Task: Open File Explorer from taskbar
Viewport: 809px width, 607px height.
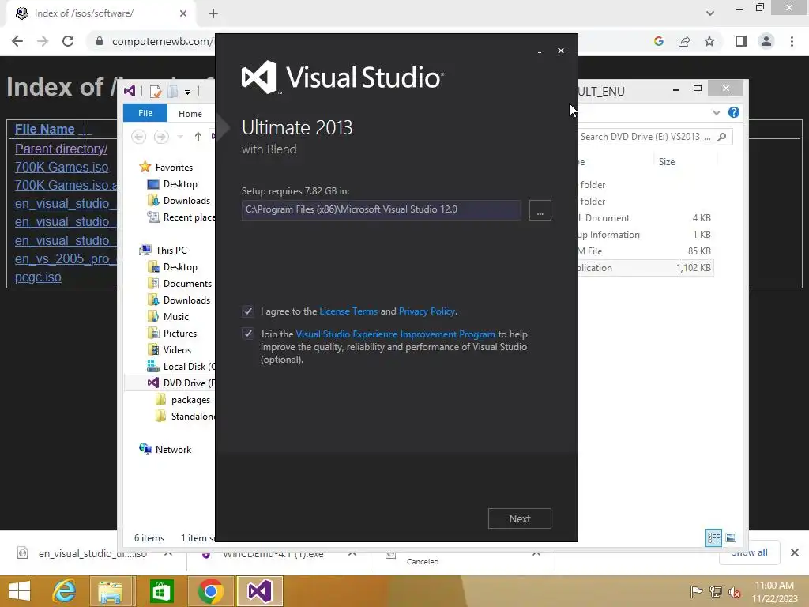Action: pyautogui.click(x=111, y=591)
